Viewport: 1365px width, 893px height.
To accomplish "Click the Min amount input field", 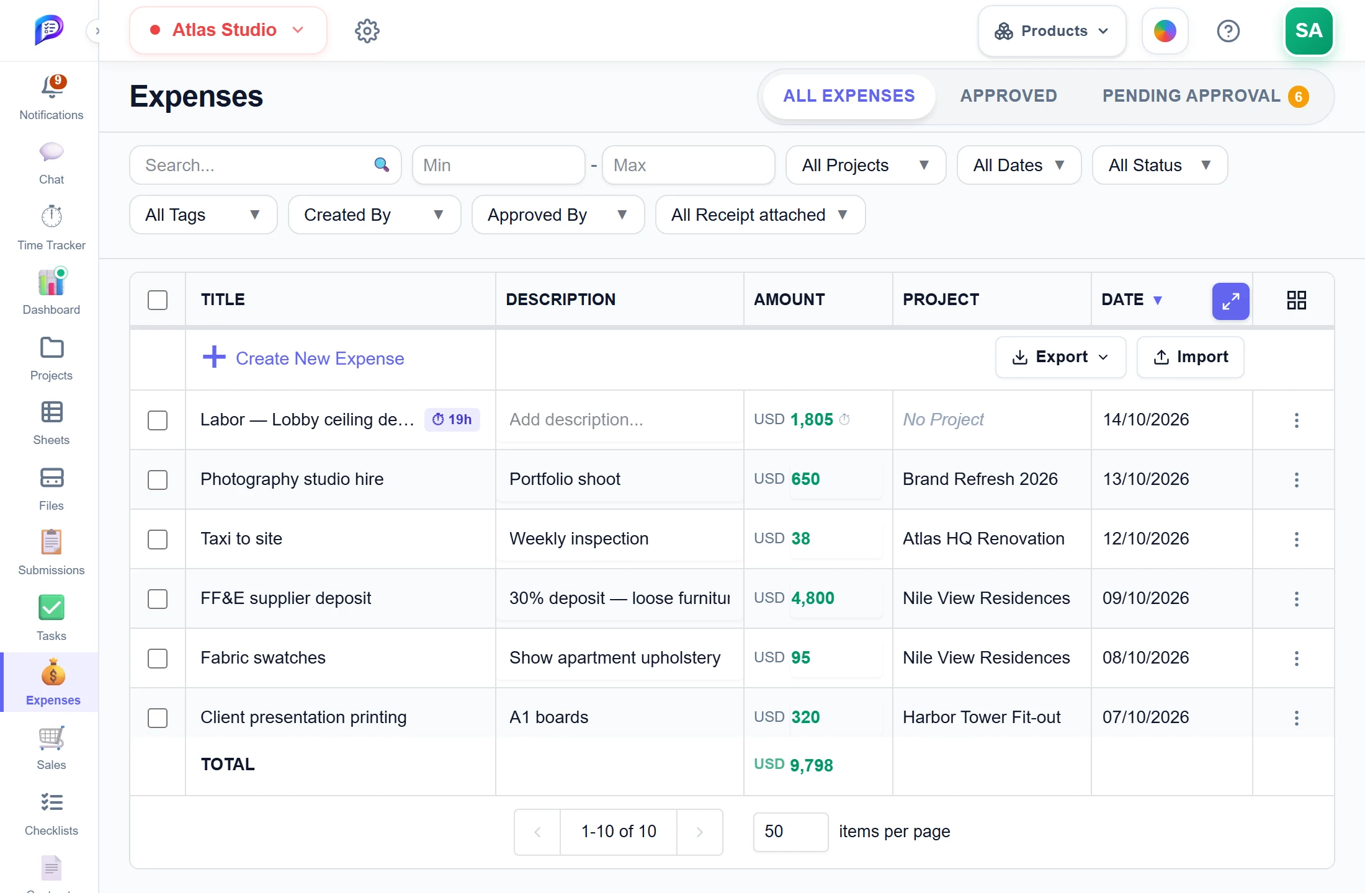I will click(499, 165).
